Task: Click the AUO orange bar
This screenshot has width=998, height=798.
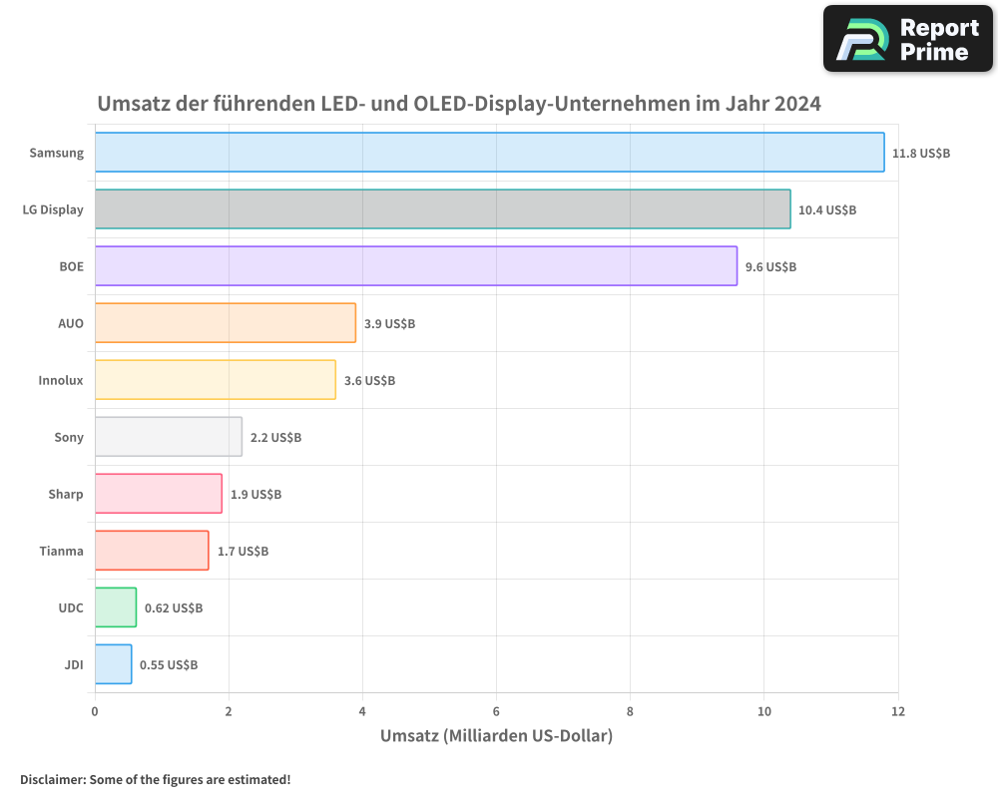Action: click(x=225, y=323)
